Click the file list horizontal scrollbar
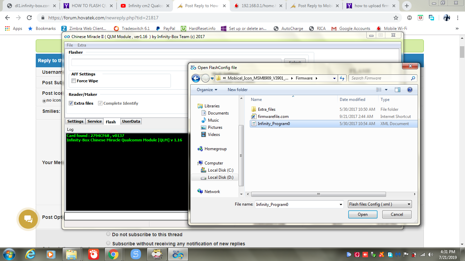The height and width of the screenshot is (261, 465). [x=319, y=194]
